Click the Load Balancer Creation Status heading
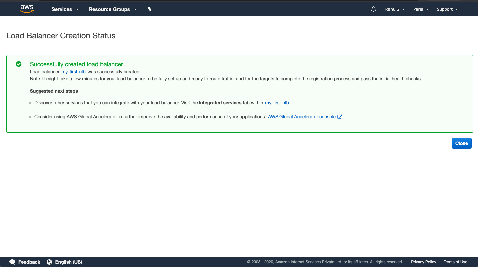Viewport: 478px width, 267px height. pos(61,36)
